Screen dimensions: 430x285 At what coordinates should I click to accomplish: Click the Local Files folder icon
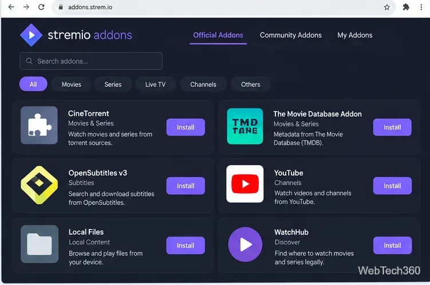[40, 244]
